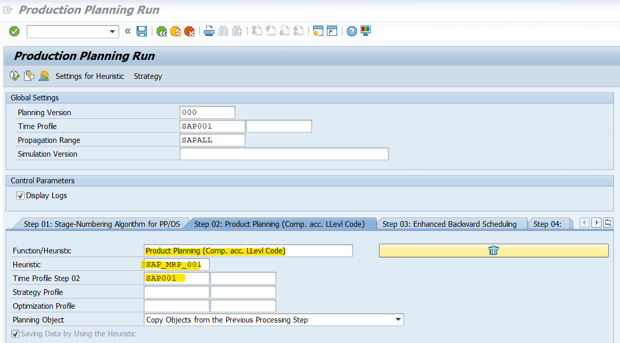
Task: Open Step 01: Stage-Numbering Algorithm tab
Action: coord(102,224)
